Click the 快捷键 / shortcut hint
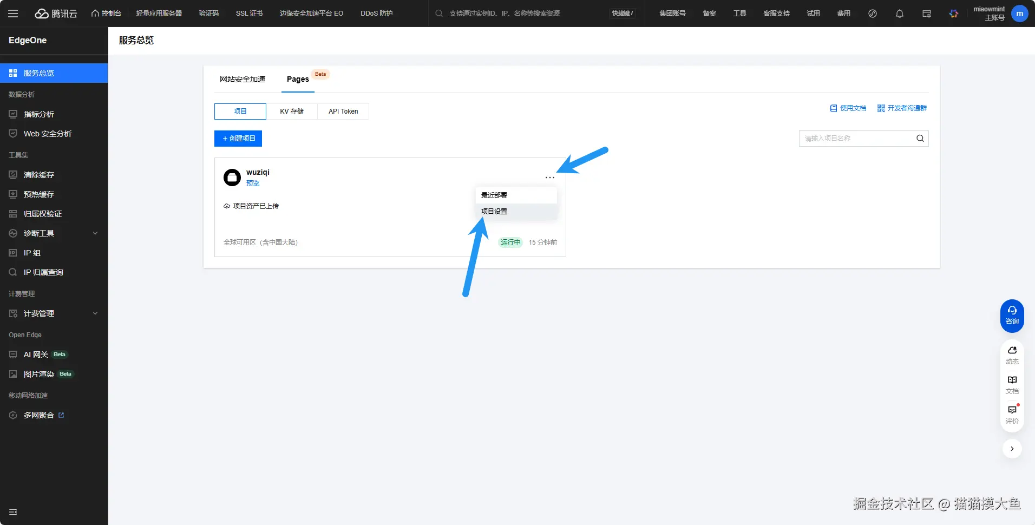Image resolution: width=1035 pixels, height=525 pixels. [x=623, y=14]
